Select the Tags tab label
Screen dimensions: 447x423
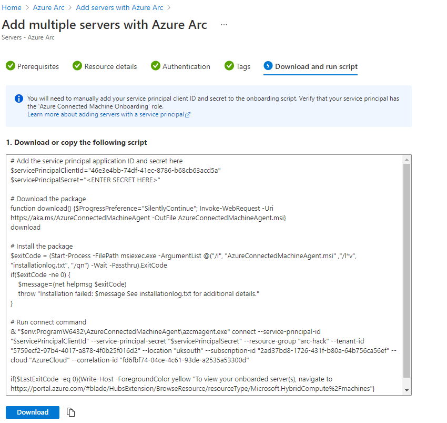pyautogui.click(x=243, y=66)
